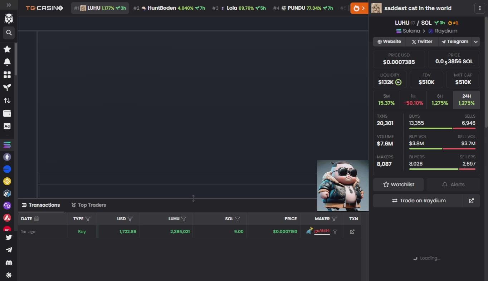Expand trending list with the fire button

coord(359,8)
